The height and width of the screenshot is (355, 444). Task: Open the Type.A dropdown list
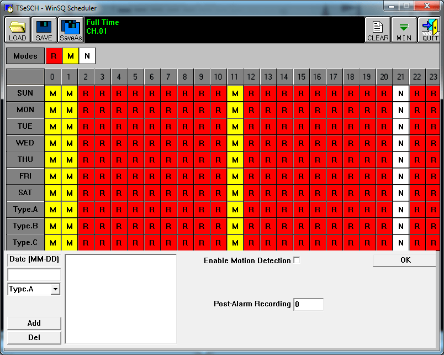(55, 289)
